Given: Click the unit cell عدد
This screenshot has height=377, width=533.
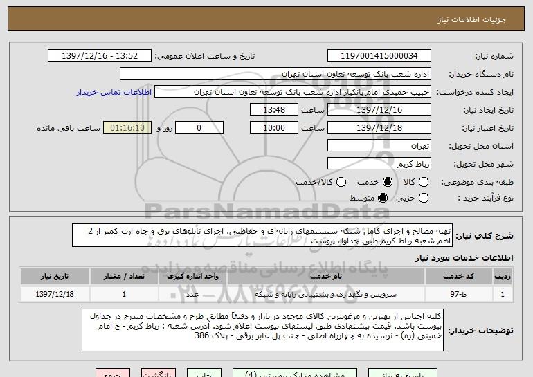Looking at the screenshot, I should click(192, 294).
